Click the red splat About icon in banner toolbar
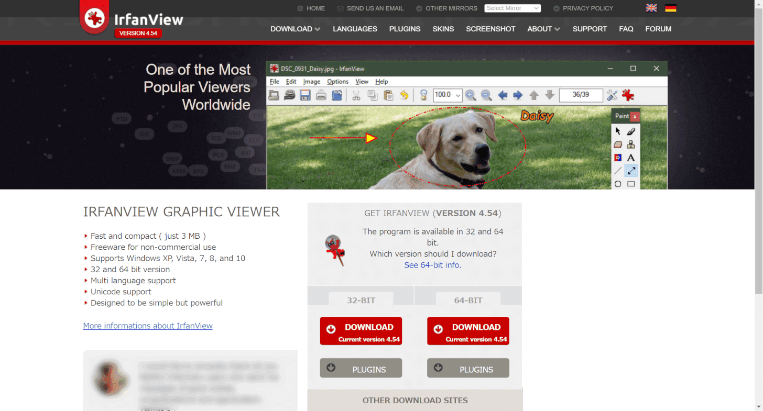This screenshot has height=411, width=763. pos(628,95)
